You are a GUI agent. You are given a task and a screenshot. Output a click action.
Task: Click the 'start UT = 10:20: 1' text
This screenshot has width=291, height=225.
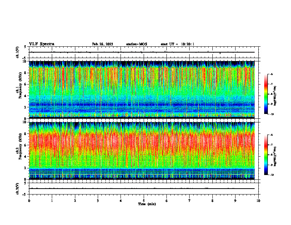pyautogui.click(x=177, y=44)
